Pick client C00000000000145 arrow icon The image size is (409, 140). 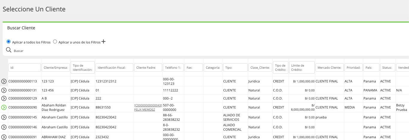point(4,117)
